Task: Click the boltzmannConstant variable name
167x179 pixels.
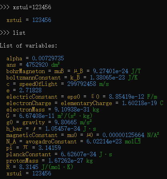Action: pos(34,78)
